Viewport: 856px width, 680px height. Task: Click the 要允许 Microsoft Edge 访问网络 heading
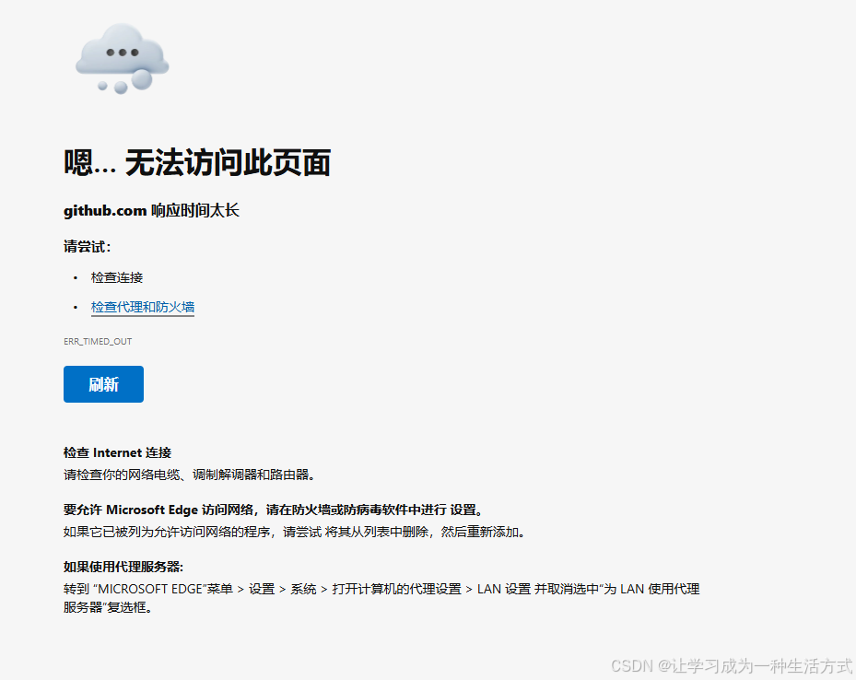[274, 510]
